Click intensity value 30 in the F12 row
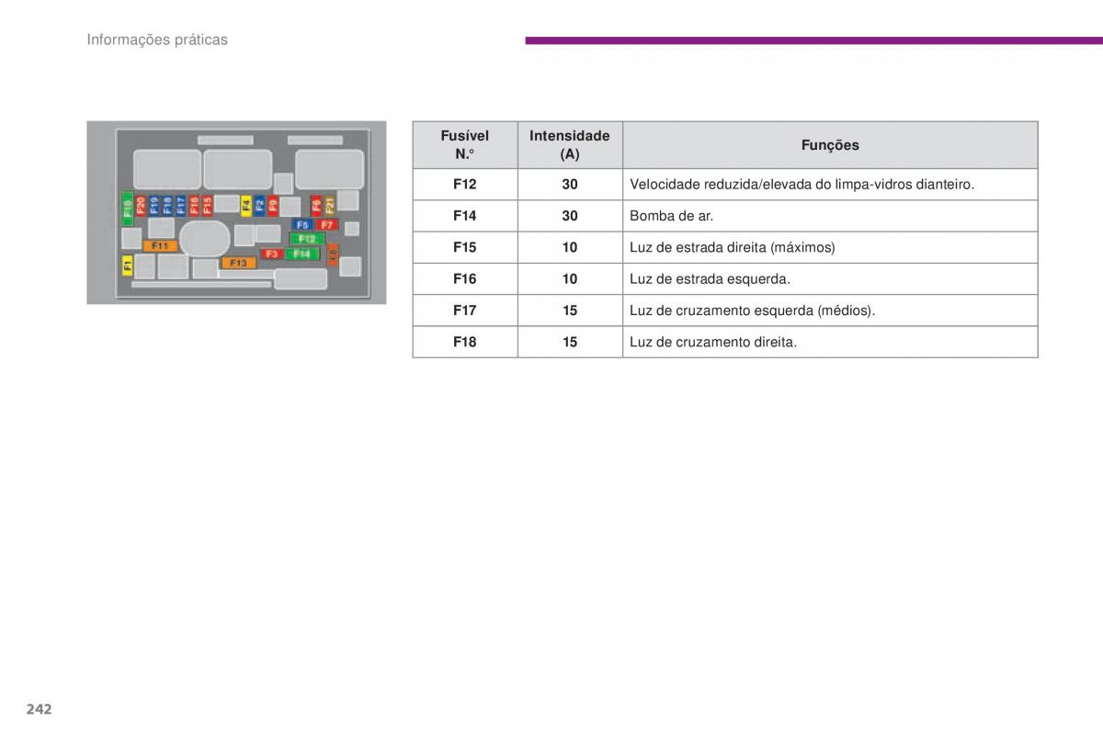This screenshot has height=735, width=1103. [570, 185]
